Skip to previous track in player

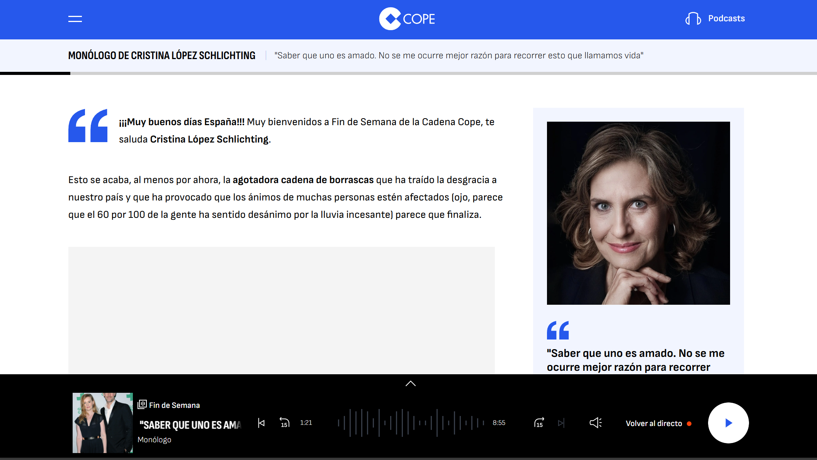click(x=262, y=423)
